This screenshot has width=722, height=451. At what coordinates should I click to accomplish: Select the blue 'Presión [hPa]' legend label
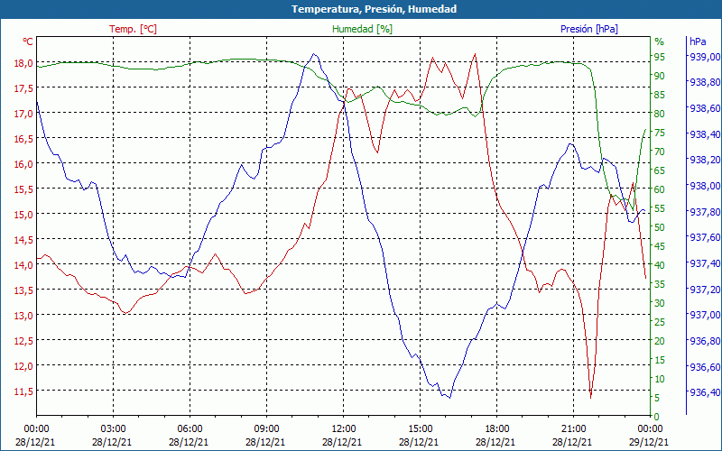589,29
